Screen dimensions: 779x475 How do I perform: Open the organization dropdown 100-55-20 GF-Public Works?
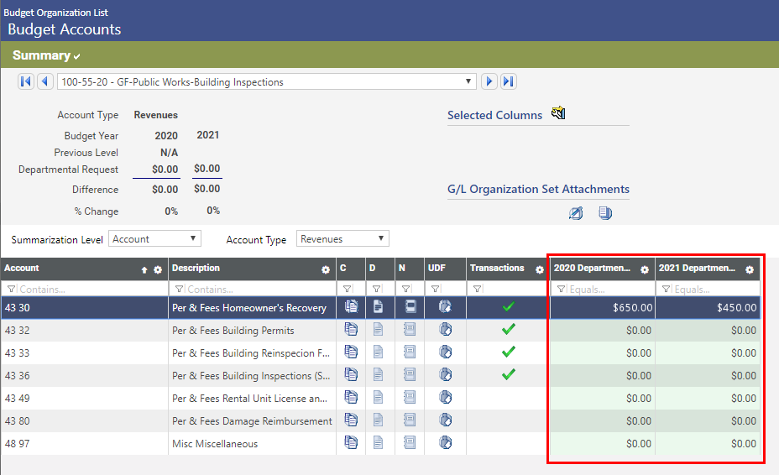coord(267,81)
